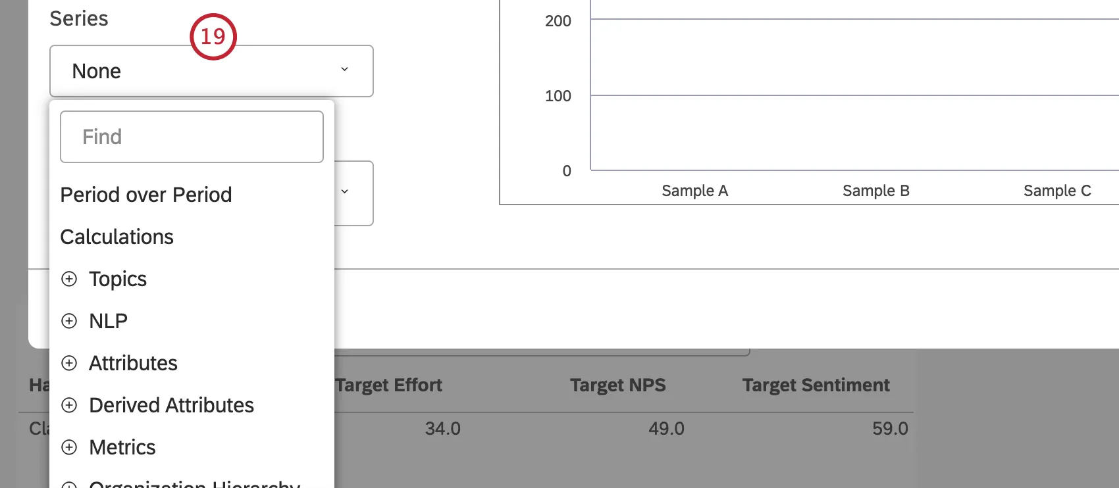Open the dropdown chevron below the Series selector
The width and height of the screenshot is (1119, 488).
344,192
